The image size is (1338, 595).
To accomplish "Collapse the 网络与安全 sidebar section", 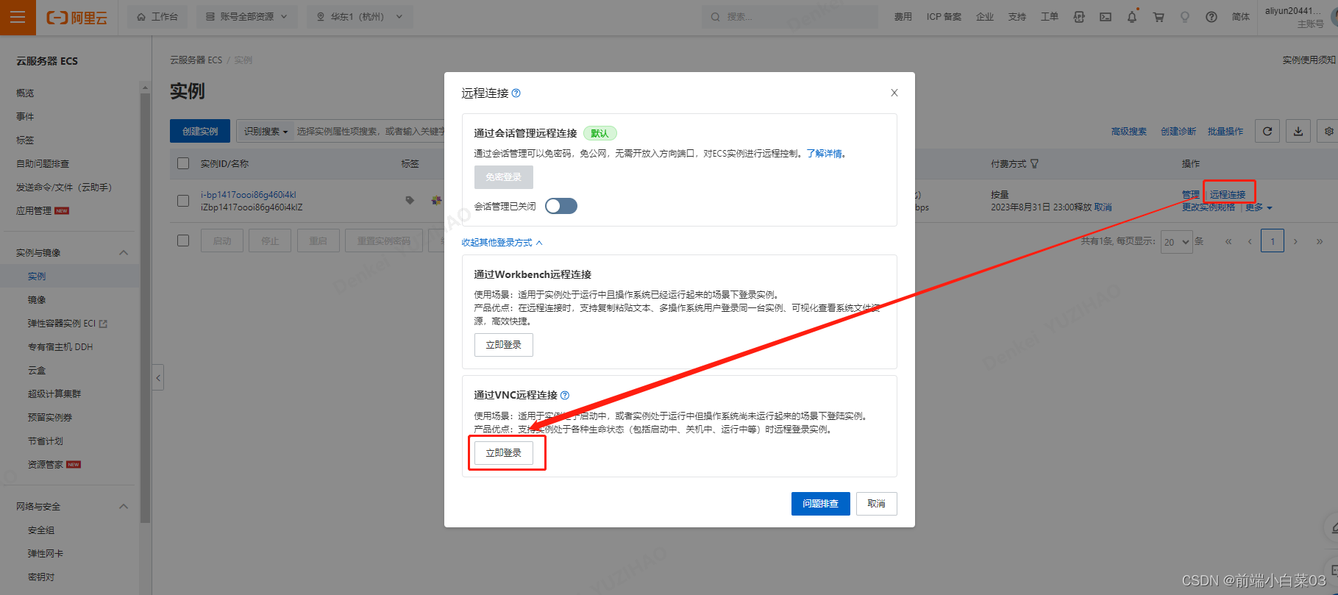I will pos(124,507).
